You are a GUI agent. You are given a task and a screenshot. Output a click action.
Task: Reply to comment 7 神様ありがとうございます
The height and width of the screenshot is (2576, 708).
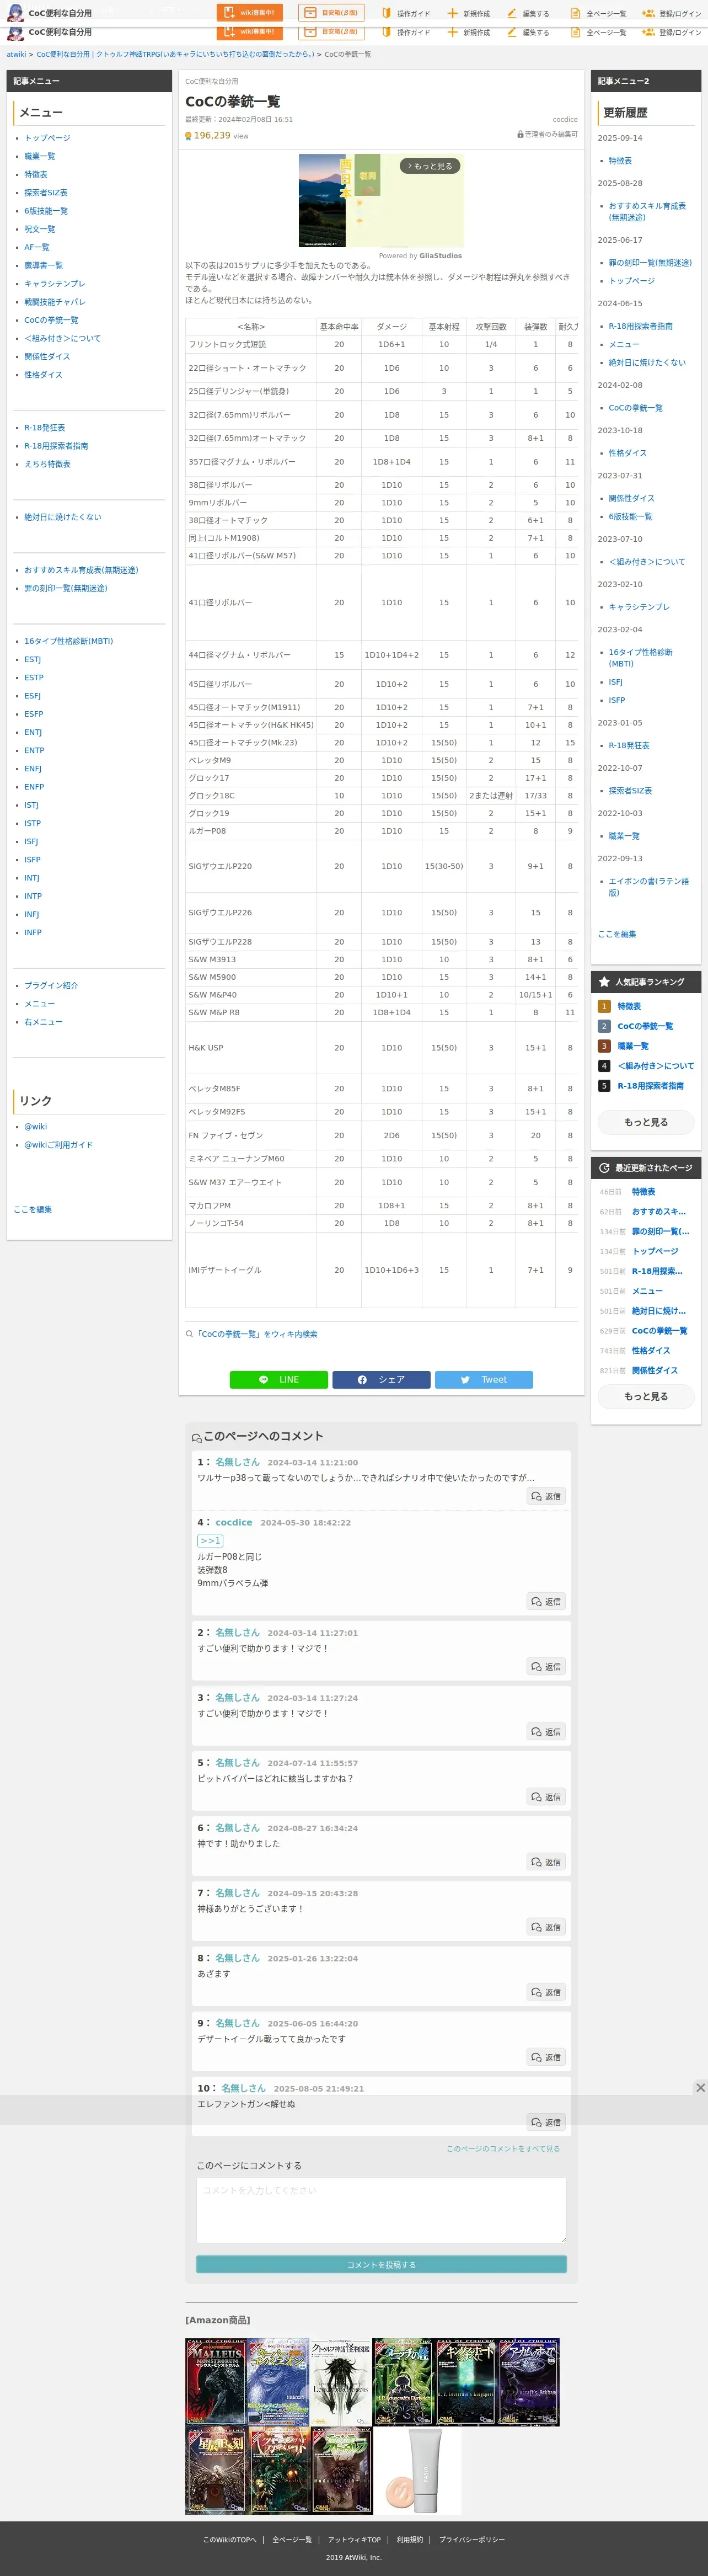click(546, 1927)
